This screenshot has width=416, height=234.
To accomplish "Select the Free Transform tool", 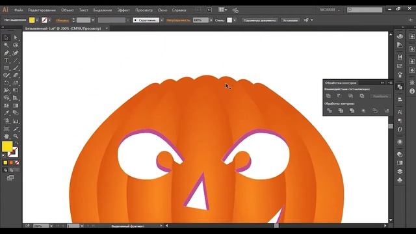I will 16,90.
